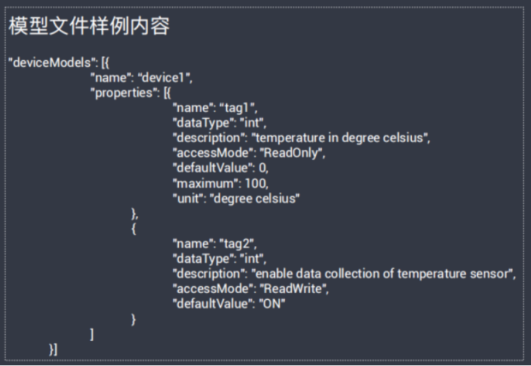Select the "tag1" name value
Image resolution: width=531 pixels, height=366 pixels.
pyautogui.click(x=237, y=108)
